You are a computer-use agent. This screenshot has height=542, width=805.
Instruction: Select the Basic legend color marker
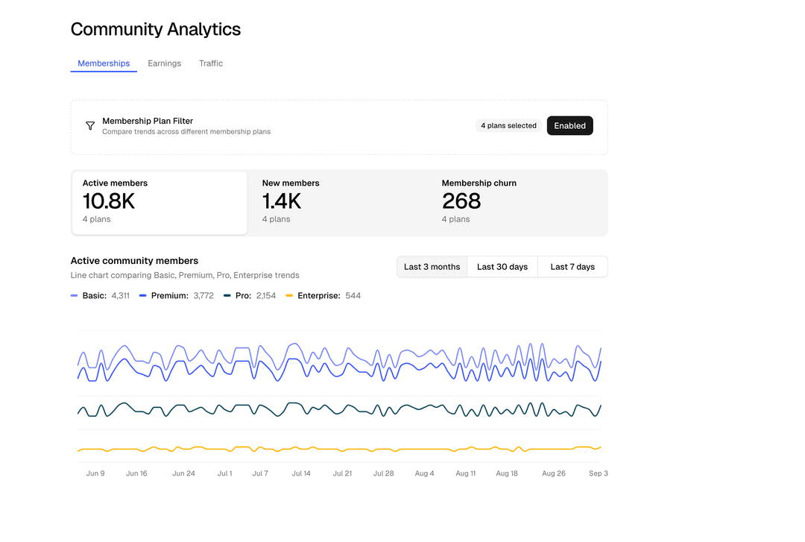(75, 295)
